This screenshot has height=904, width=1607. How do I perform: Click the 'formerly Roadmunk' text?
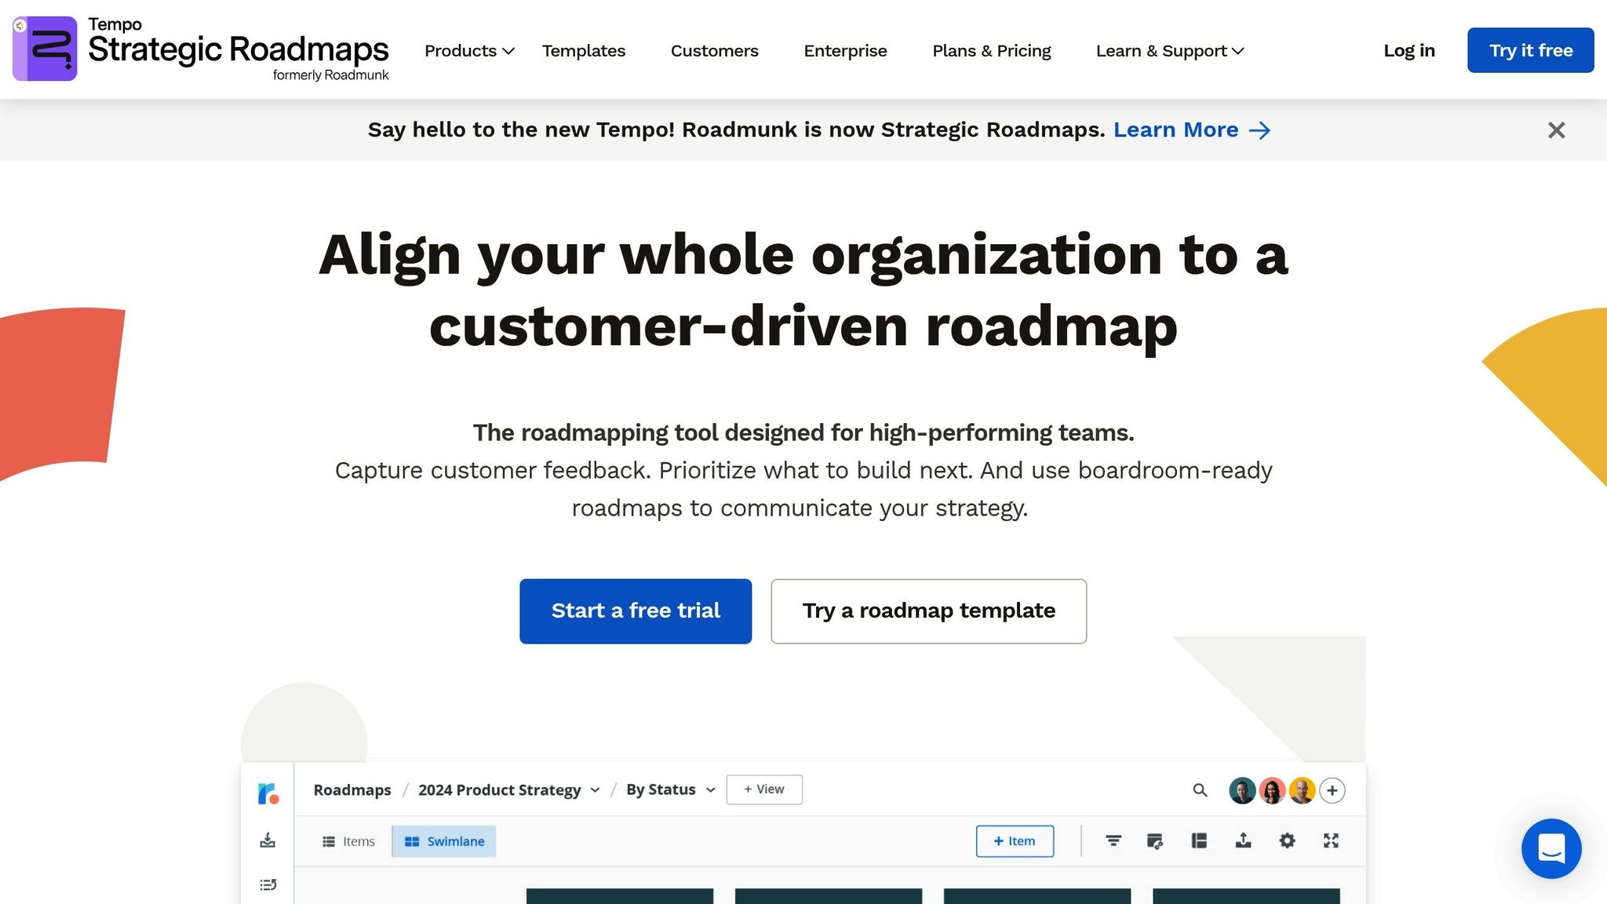(330, 75)
